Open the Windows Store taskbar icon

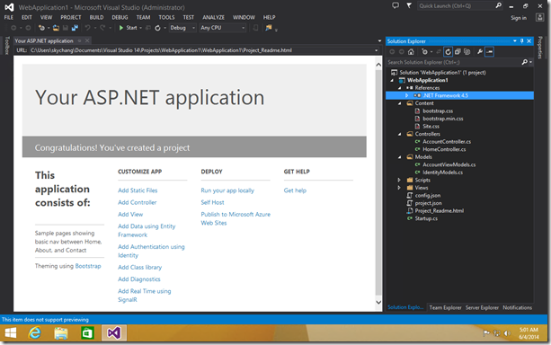point(87,332)
